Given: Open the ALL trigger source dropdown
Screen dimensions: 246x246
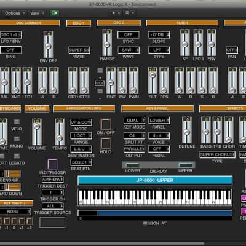Looking at the screenshot, I should tap(53, 206).
